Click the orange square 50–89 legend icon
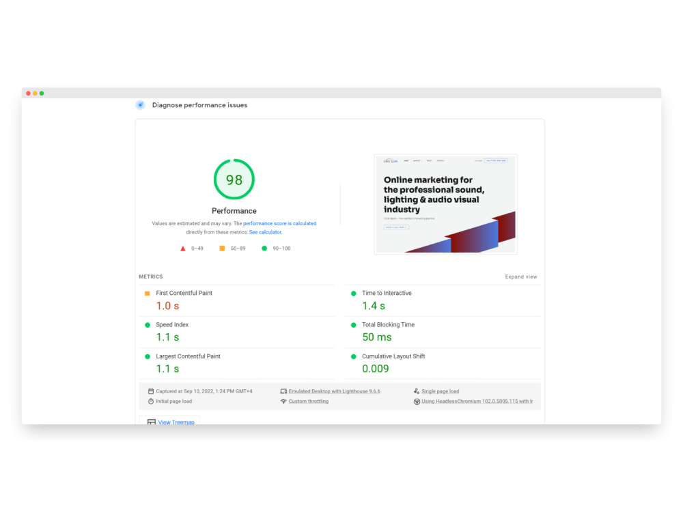The image size is (683, 512). 222,248
